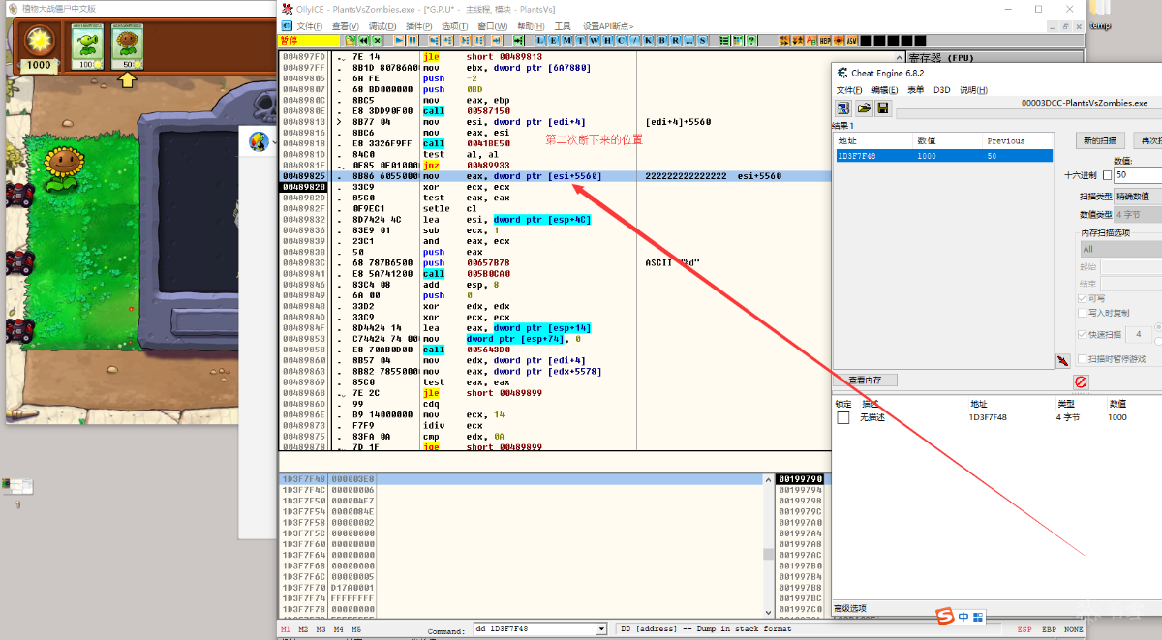Show Patches with slash toolbar button
This screenshot has height=640, width=1162.
pyautogui.click(x=635, y=41)
